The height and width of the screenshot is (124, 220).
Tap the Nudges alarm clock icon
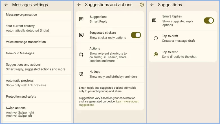[81, 74]
